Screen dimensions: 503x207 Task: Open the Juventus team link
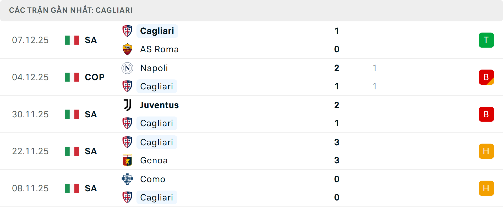point(159,105)
